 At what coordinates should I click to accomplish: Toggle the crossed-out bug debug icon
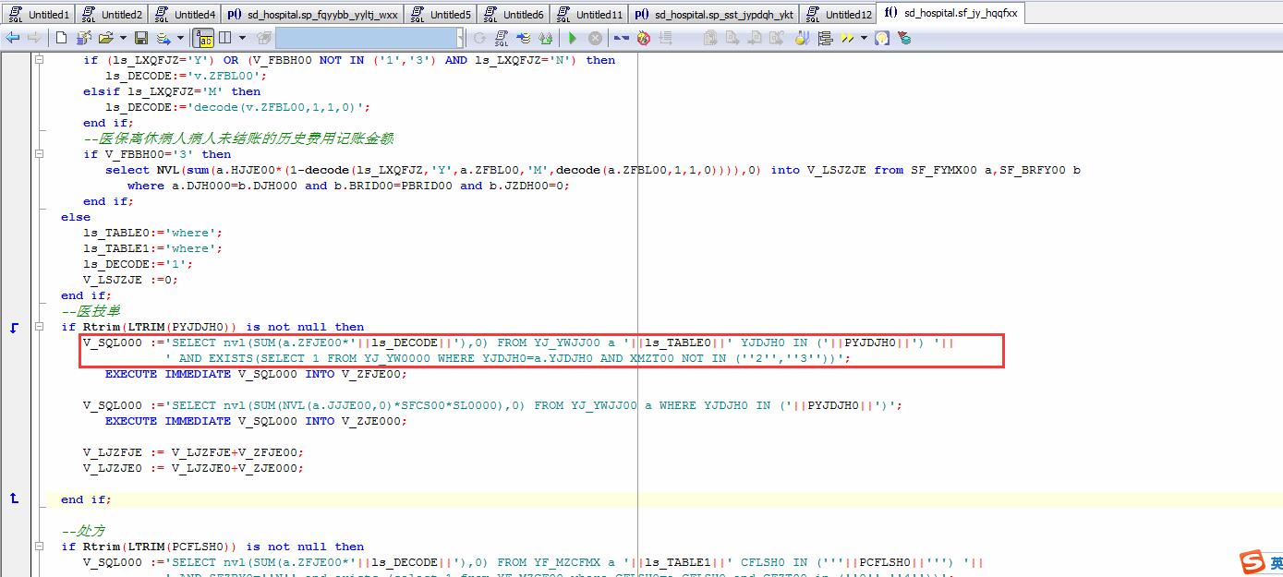644,38
